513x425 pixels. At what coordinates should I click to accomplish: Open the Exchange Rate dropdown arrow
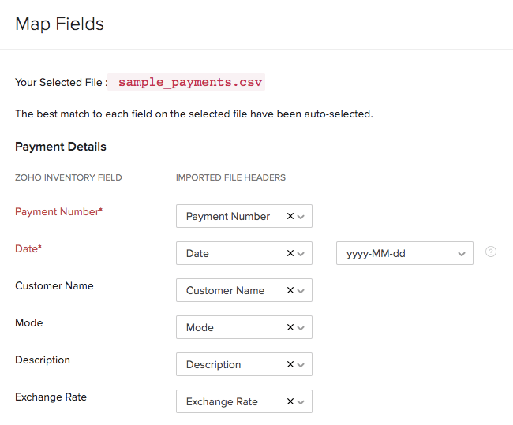click(x=301, y=402)
